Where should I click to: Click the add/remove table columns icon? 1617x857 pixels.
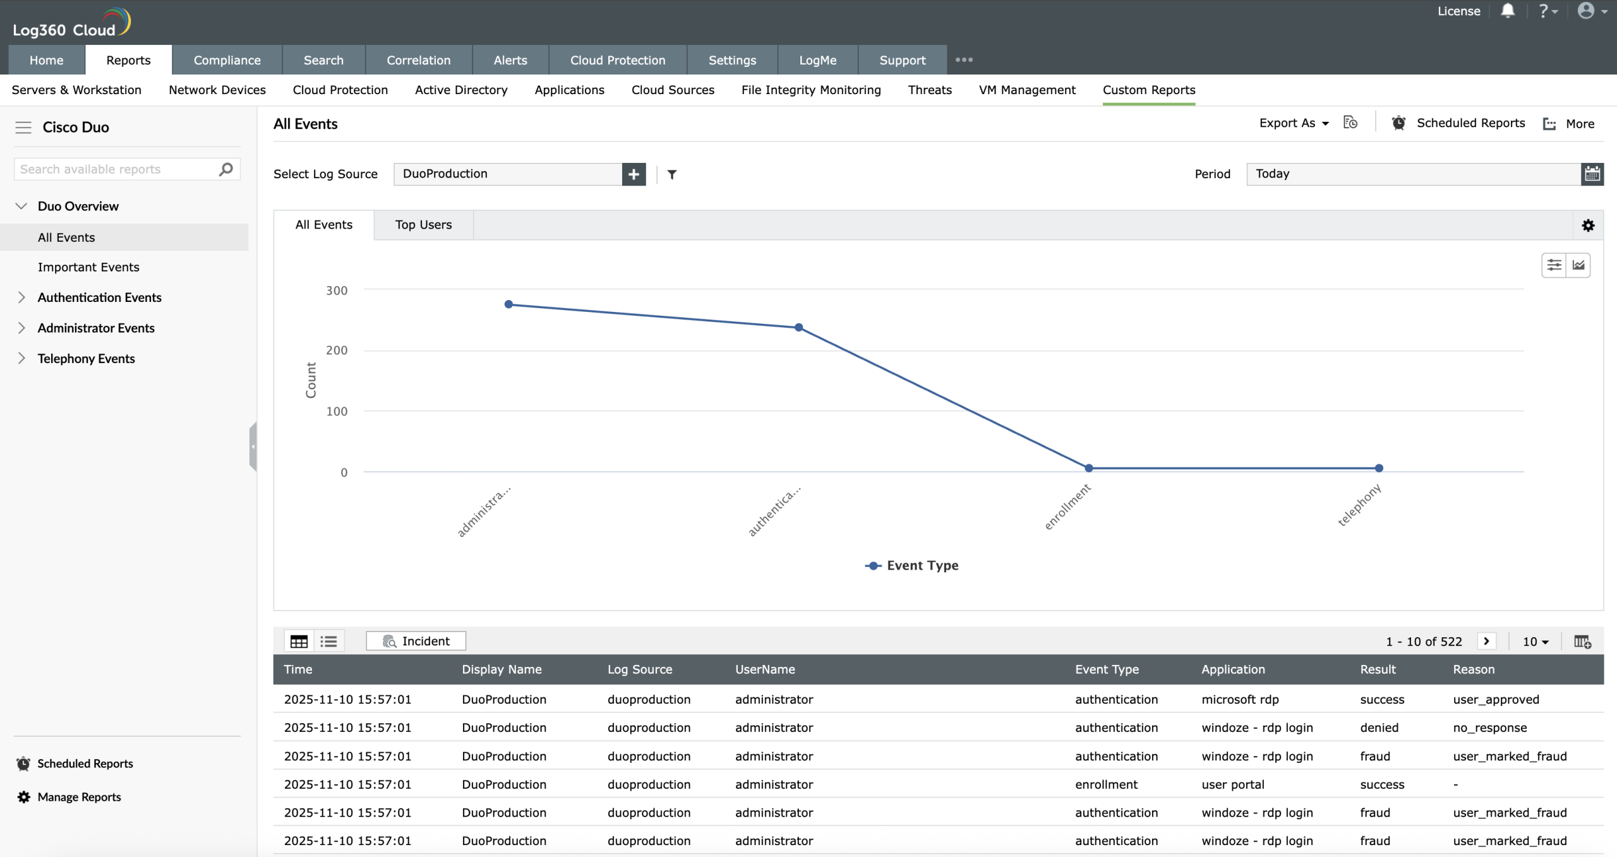pos(1582,642)
